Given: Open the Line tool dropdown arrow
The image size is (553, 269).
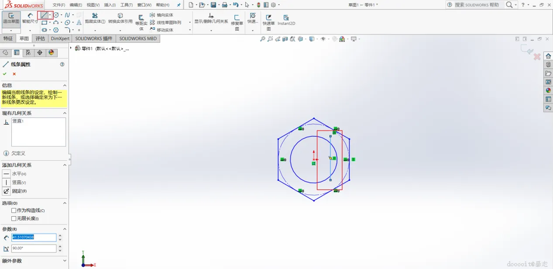Looking at the screenshot, I should pyautogui.click(x=50, y=15).
